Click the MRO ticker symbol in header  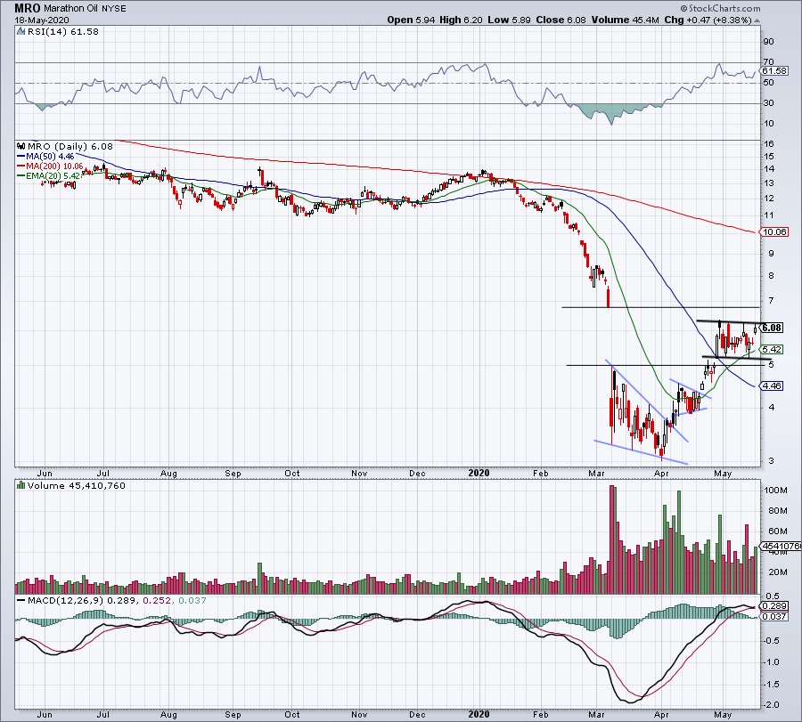click(x=28, y=8)
